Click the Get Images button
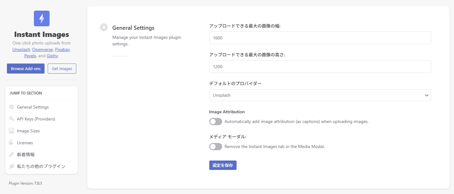Viewport: 454px width, 194px height. [62, 69]
